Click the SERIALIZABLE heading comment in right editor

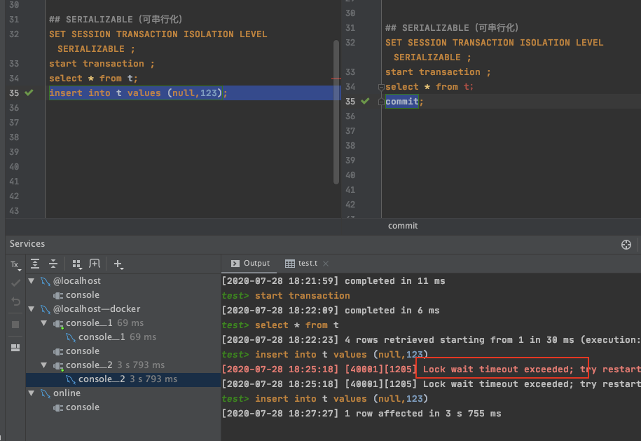(452, 28)
